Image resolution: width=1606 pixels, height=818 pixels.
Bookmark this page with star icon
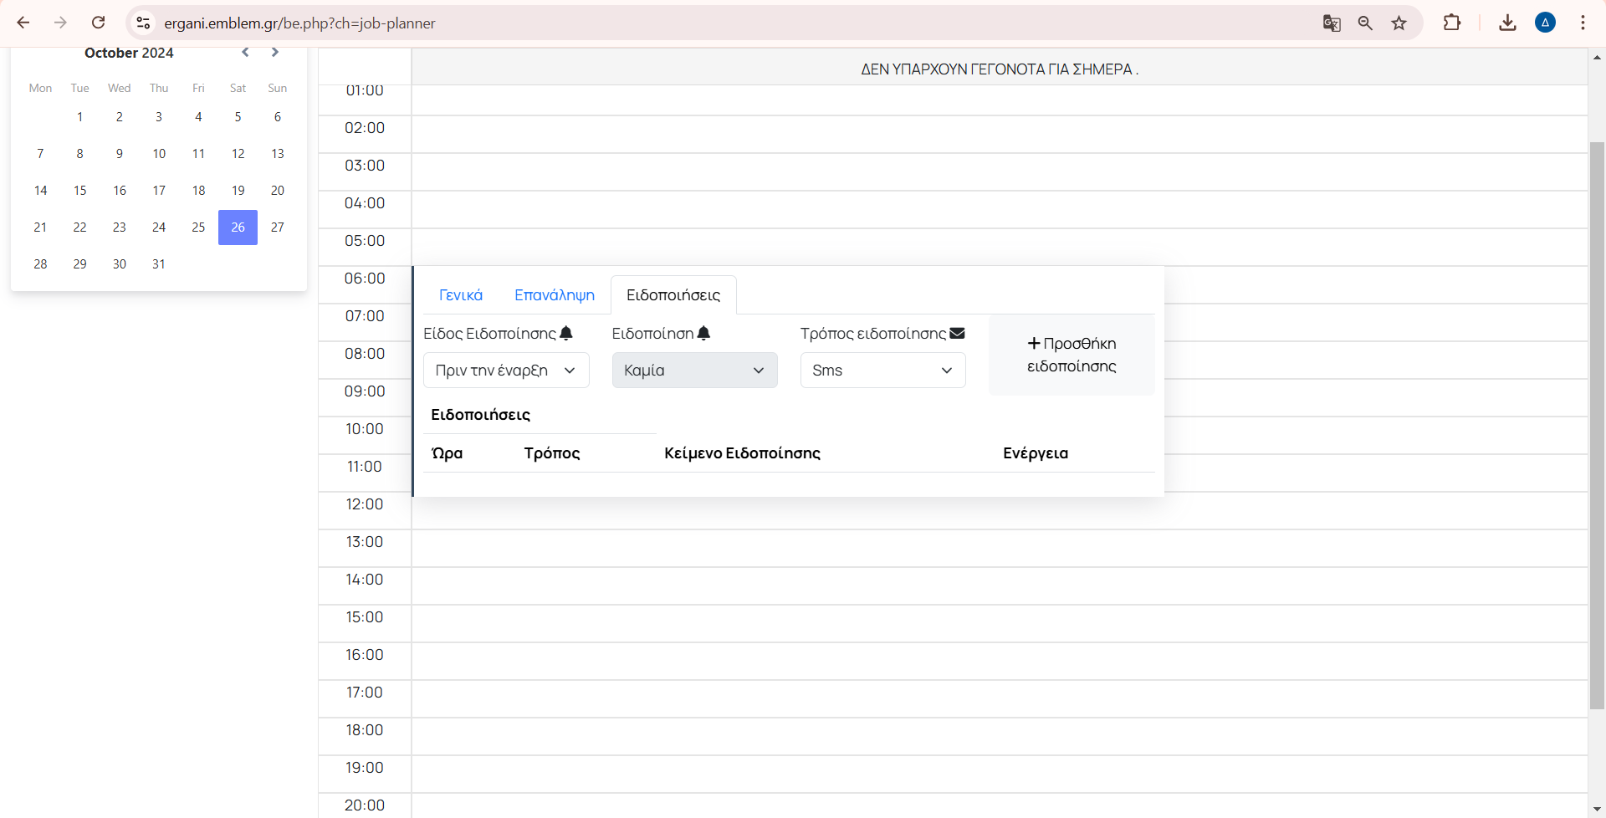point(1399,23)
